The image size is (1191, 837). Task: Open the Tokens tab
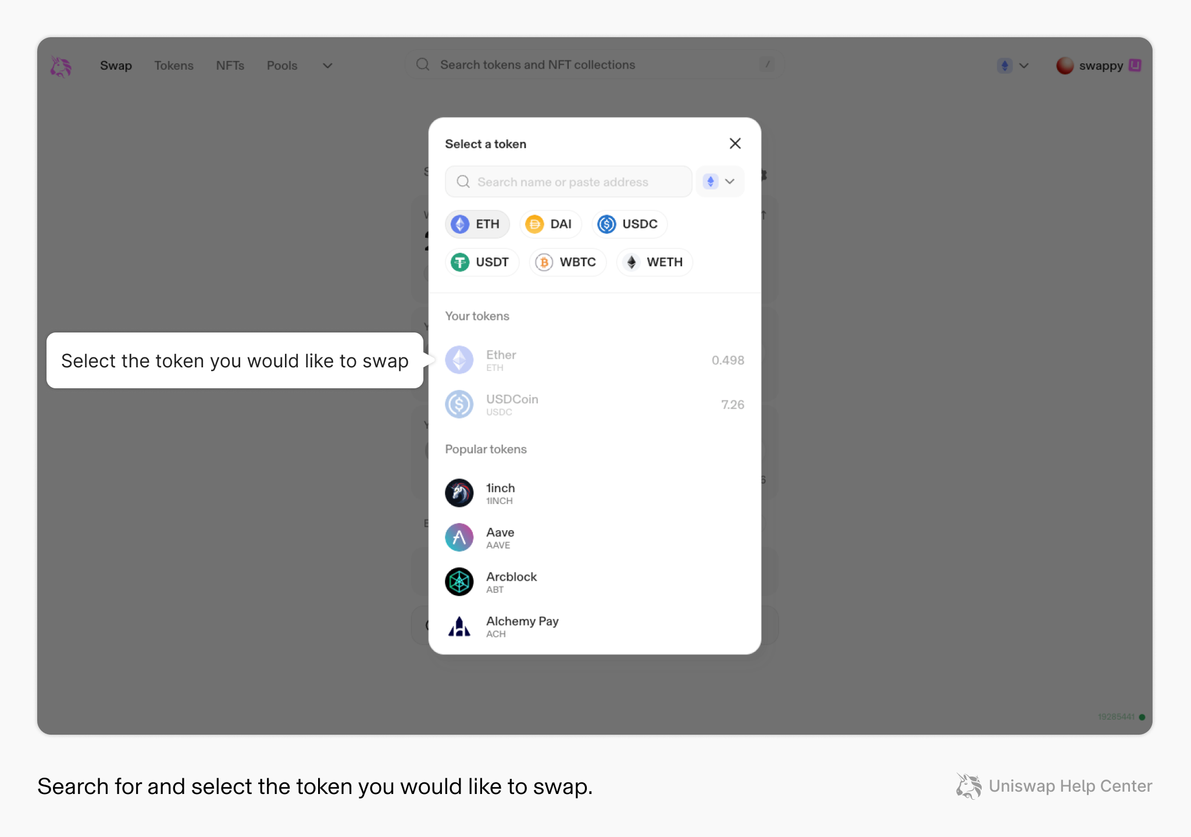pyautogui.click(x=173, y=66)
